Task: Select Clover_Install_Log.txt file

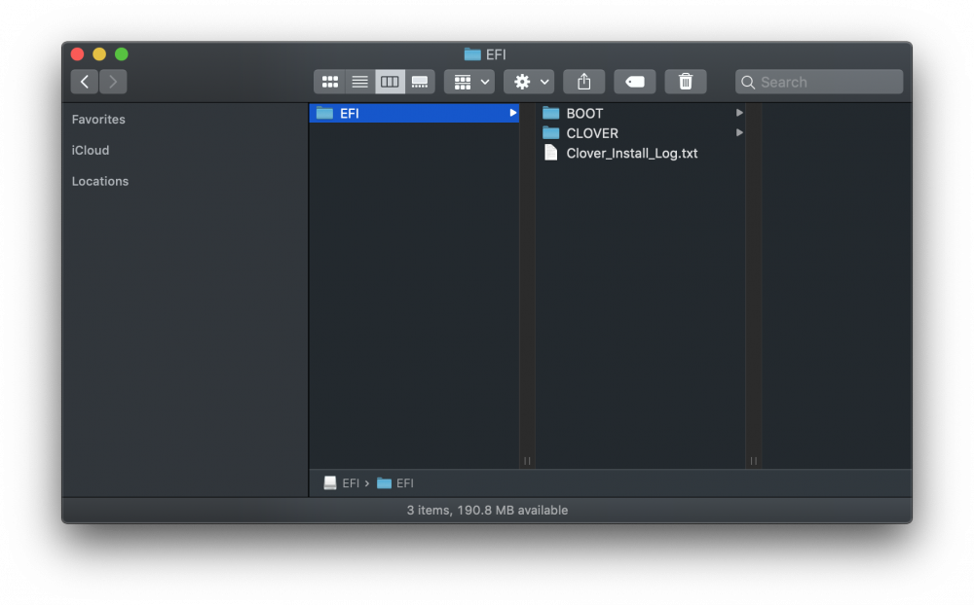Action: click(x=641, y=153)
